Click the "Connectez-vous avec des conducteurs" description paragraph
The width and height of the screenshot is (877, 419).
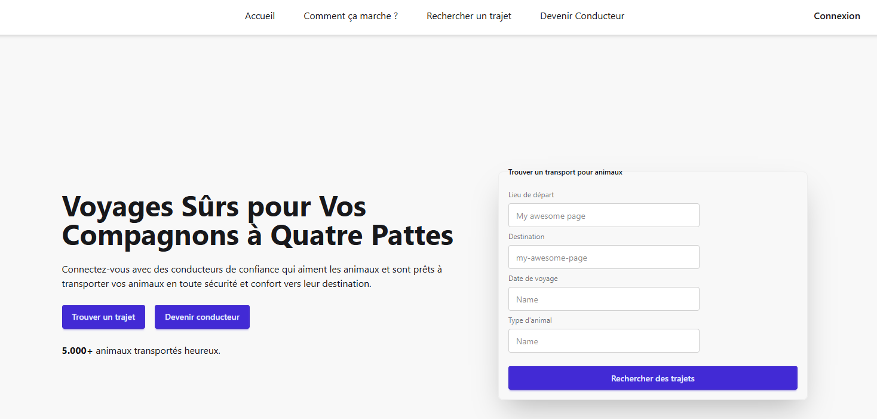[252, 277]
